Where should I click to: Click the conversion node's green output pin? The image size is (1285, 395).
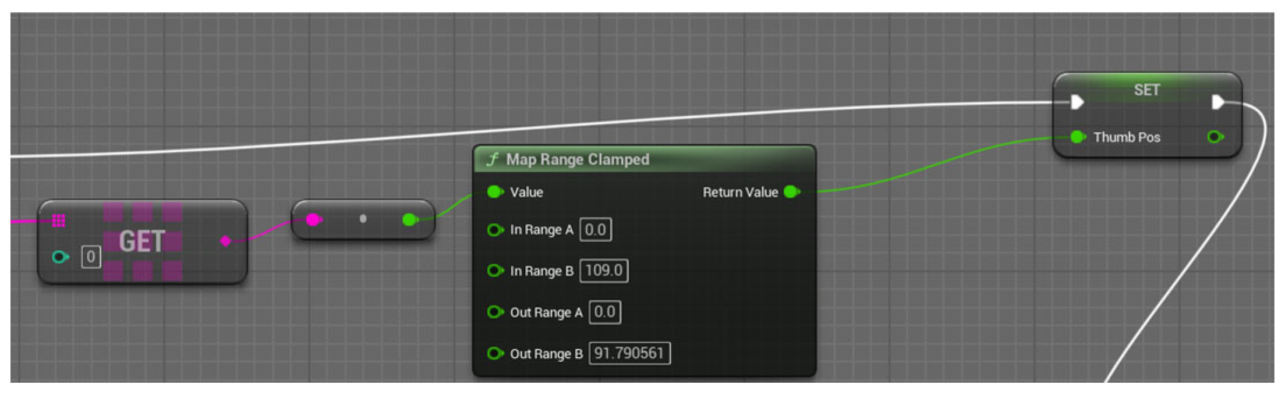tap(410, 220)
